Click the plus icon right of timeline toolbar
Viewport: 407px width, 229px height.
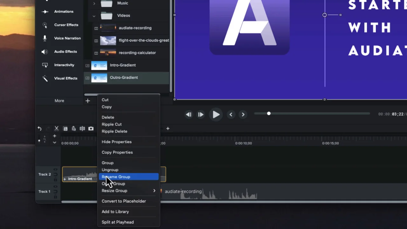[168, 128]
